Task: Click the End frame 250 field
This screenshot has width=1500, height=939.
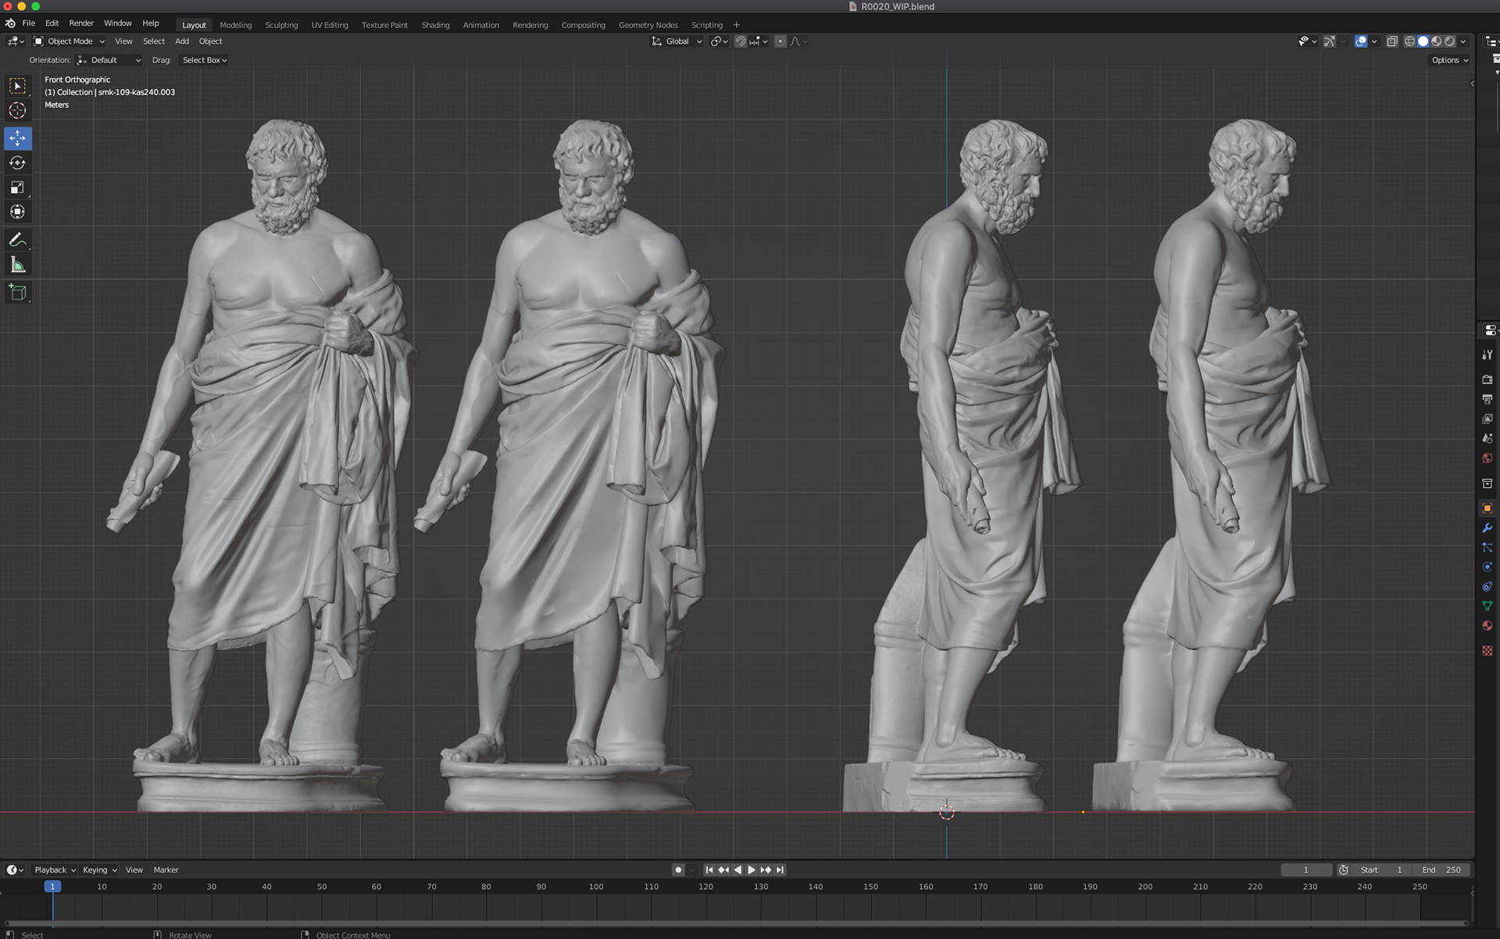Action: 1442,870
